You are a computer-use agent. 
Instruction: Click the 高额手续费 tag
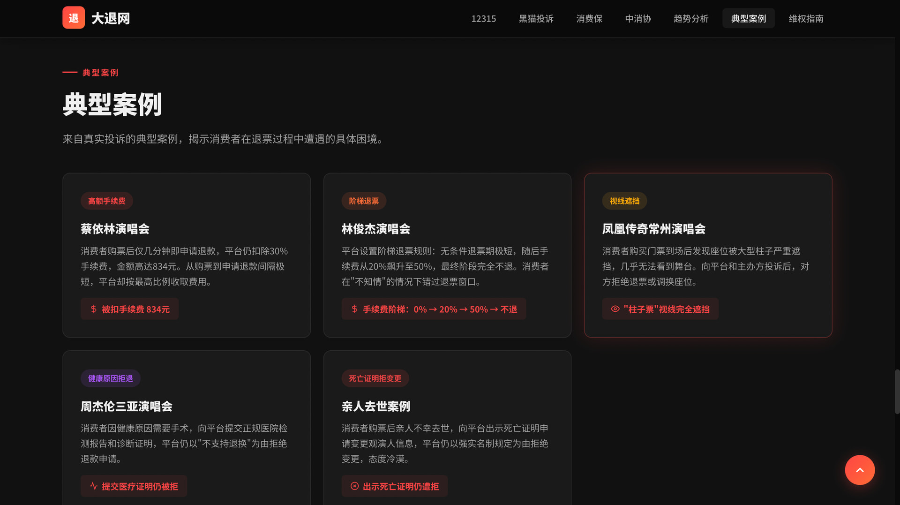click(106, 201)
